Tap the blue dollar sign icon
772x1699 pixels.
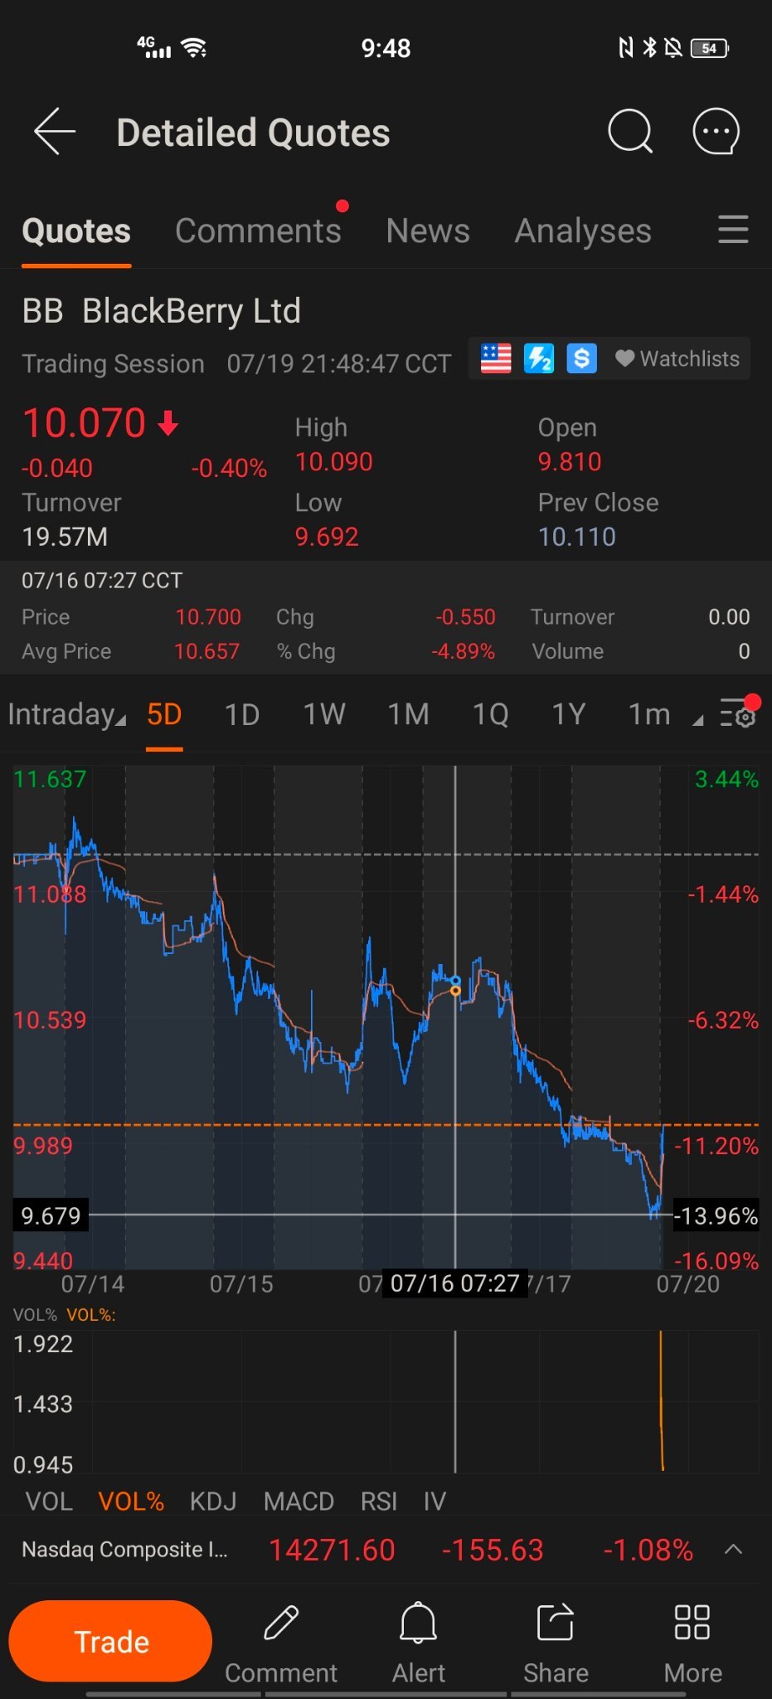tap(581, 359)
